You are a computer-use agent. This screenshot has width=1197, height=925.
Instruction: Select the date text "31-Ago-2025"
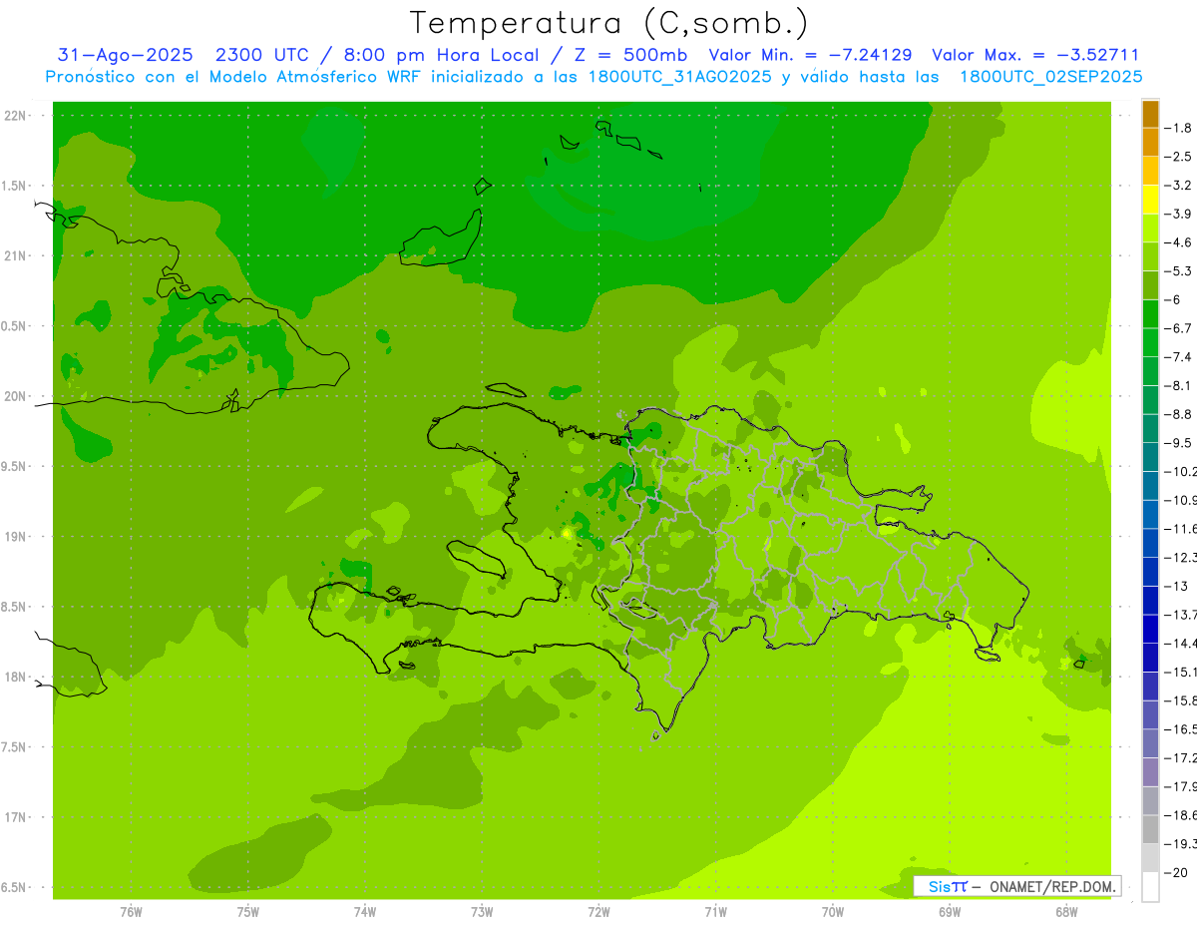pos(125,55)
